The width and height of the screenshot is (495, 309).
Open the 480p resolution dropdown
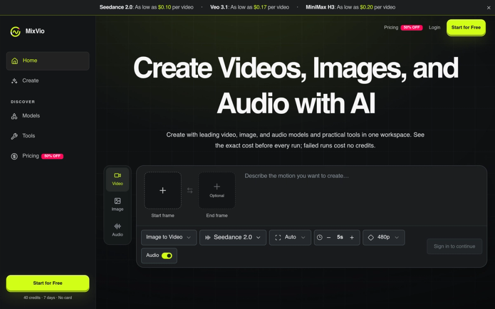(384, 237)
